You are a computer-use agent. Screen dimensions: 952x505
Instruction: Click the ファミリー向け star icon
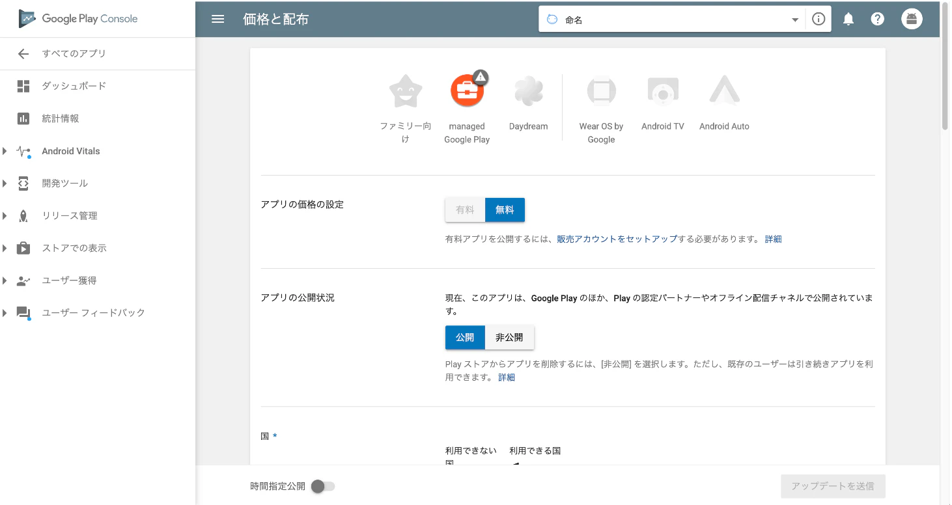pos(406,90)
